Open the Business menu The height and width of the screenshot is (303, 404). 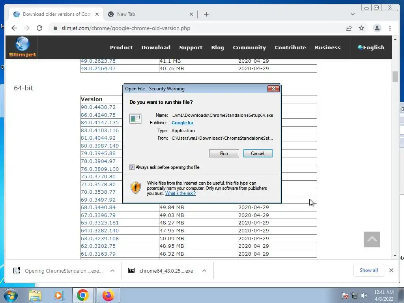point(327,47)
